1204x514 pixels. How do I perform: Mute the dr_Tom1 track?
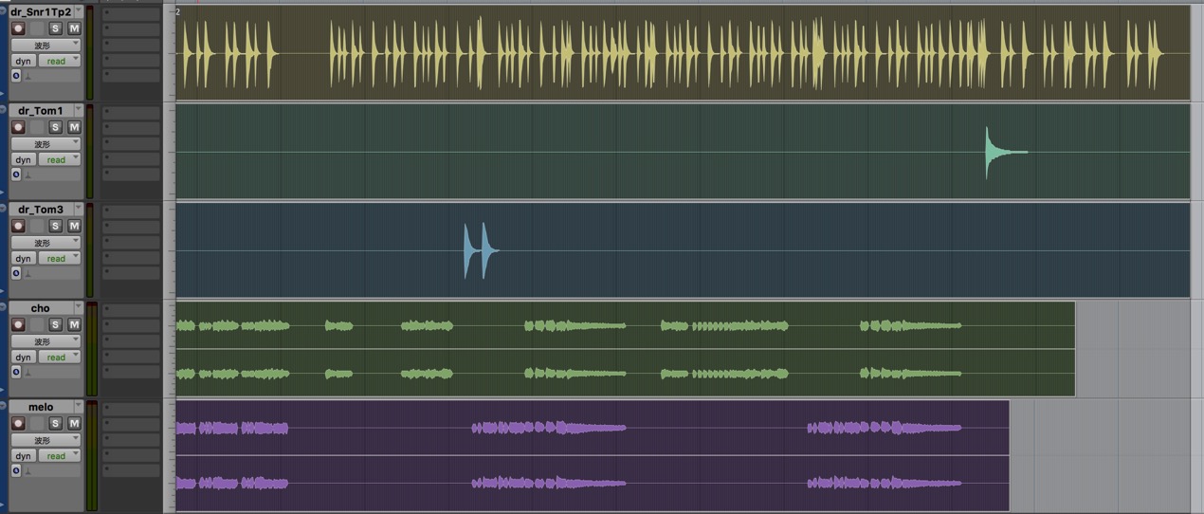[74, 127]
